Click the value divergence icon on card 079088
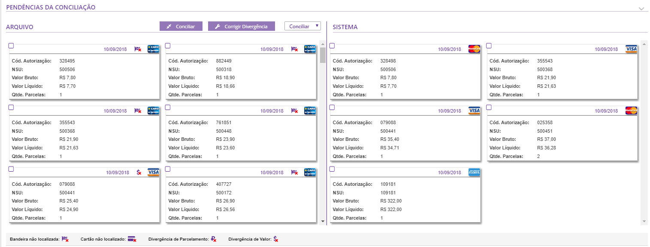Screen dimensions: 650x247 (139, 173)
